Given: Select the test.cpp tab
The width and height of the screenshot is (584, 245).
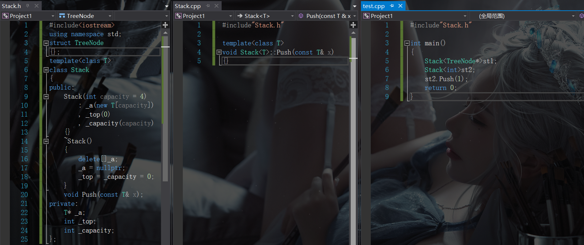Looking at the screenshot, I should 374,6.
